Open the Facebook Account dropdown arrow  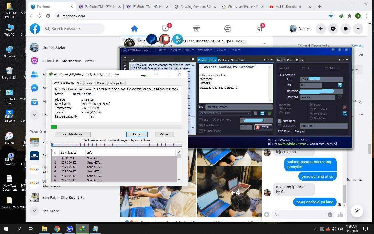pyautogui.click(x=358, y=29)
